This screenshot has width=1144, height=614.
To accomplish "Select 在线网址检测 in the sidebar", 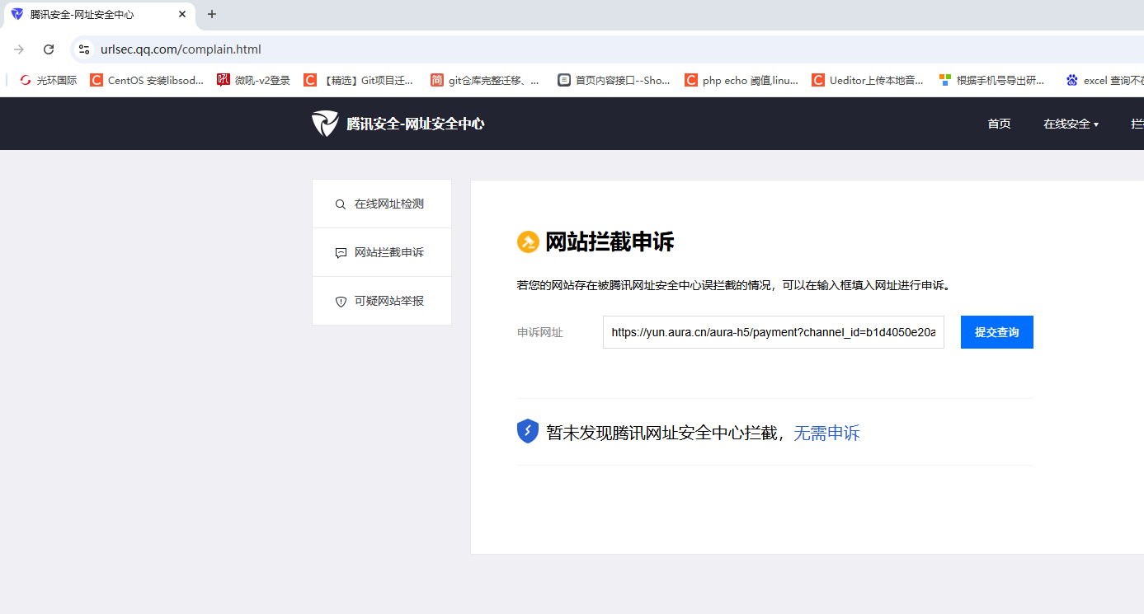I will point(382,204).
